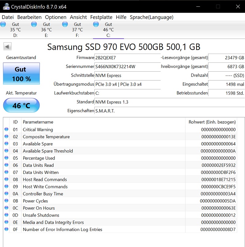245x247 pixels.
Task: Click status dot for Controller Busy Time
Action: pyautogui.click(x=6, y=194)
